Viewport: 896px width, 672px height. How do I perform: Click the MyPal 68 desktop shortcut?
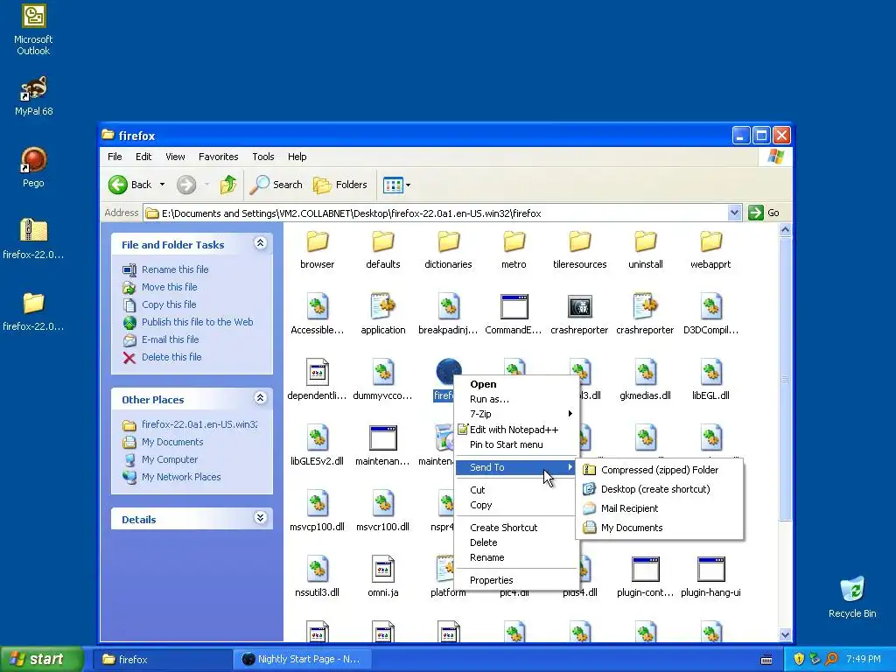click(33, 96)
